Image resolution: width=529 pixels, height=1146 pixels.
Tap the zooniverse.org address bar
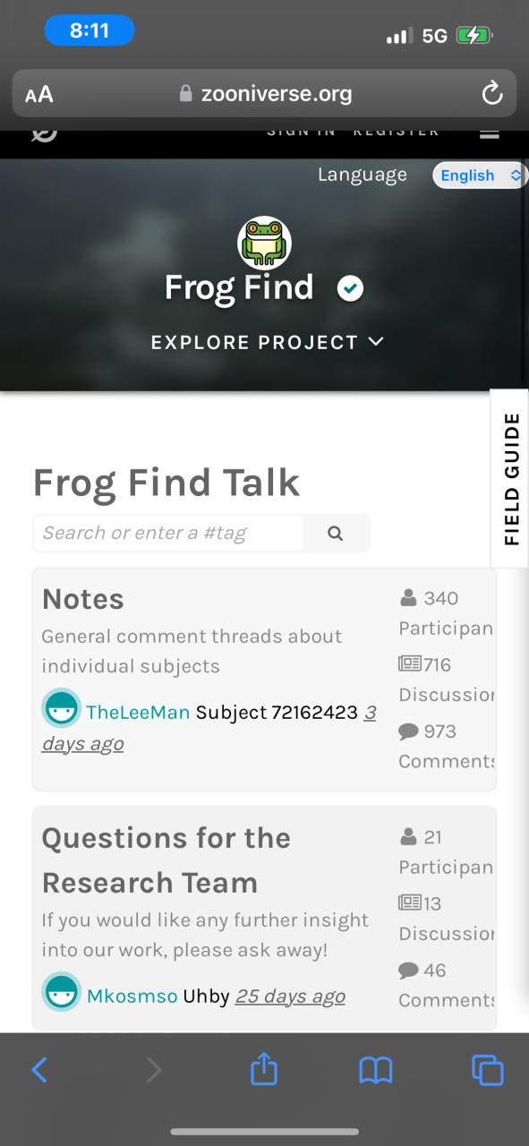point(264,93)
